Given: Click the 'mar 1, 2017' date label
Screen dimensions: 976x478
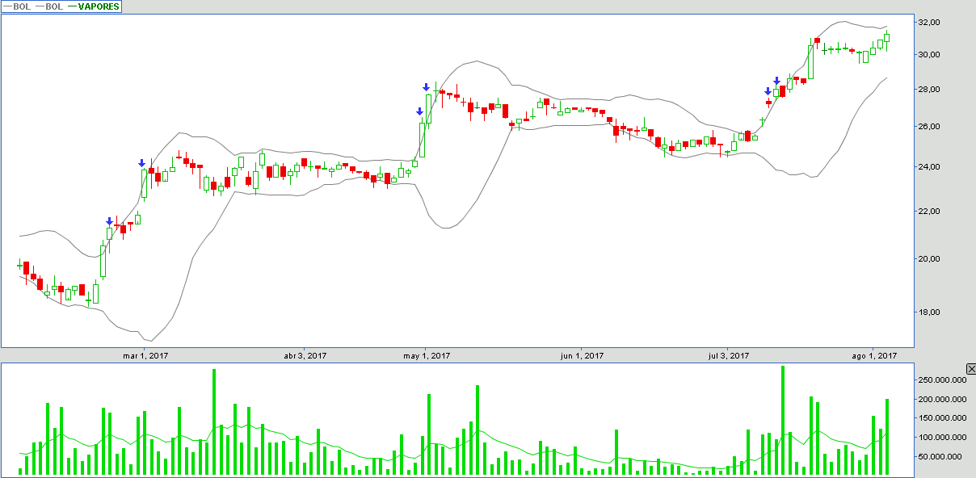Looking at the screenshot, I should tap(145, 355).
